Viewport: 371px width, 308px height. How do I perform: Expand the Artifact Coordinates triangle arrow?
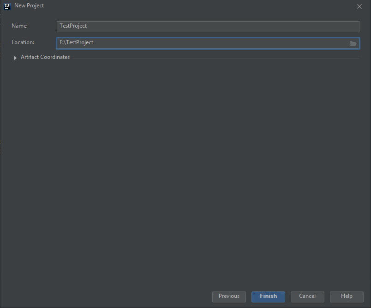[15, 58]
